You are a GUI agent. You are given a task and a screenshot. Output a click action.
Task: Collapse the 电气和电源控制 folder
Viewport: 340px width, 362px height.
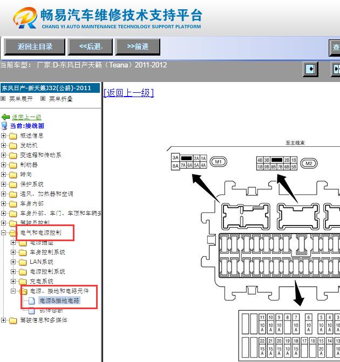point(3,233)
